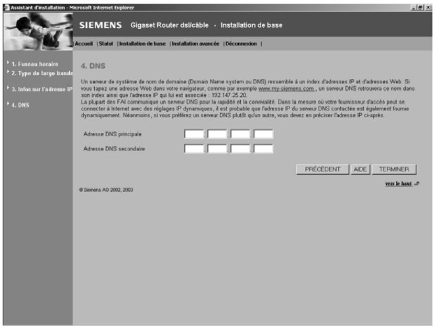Viewport: 434px width, 327px height.
Task: Follow the www.my-siemens.com link
Action: (286, 88)
